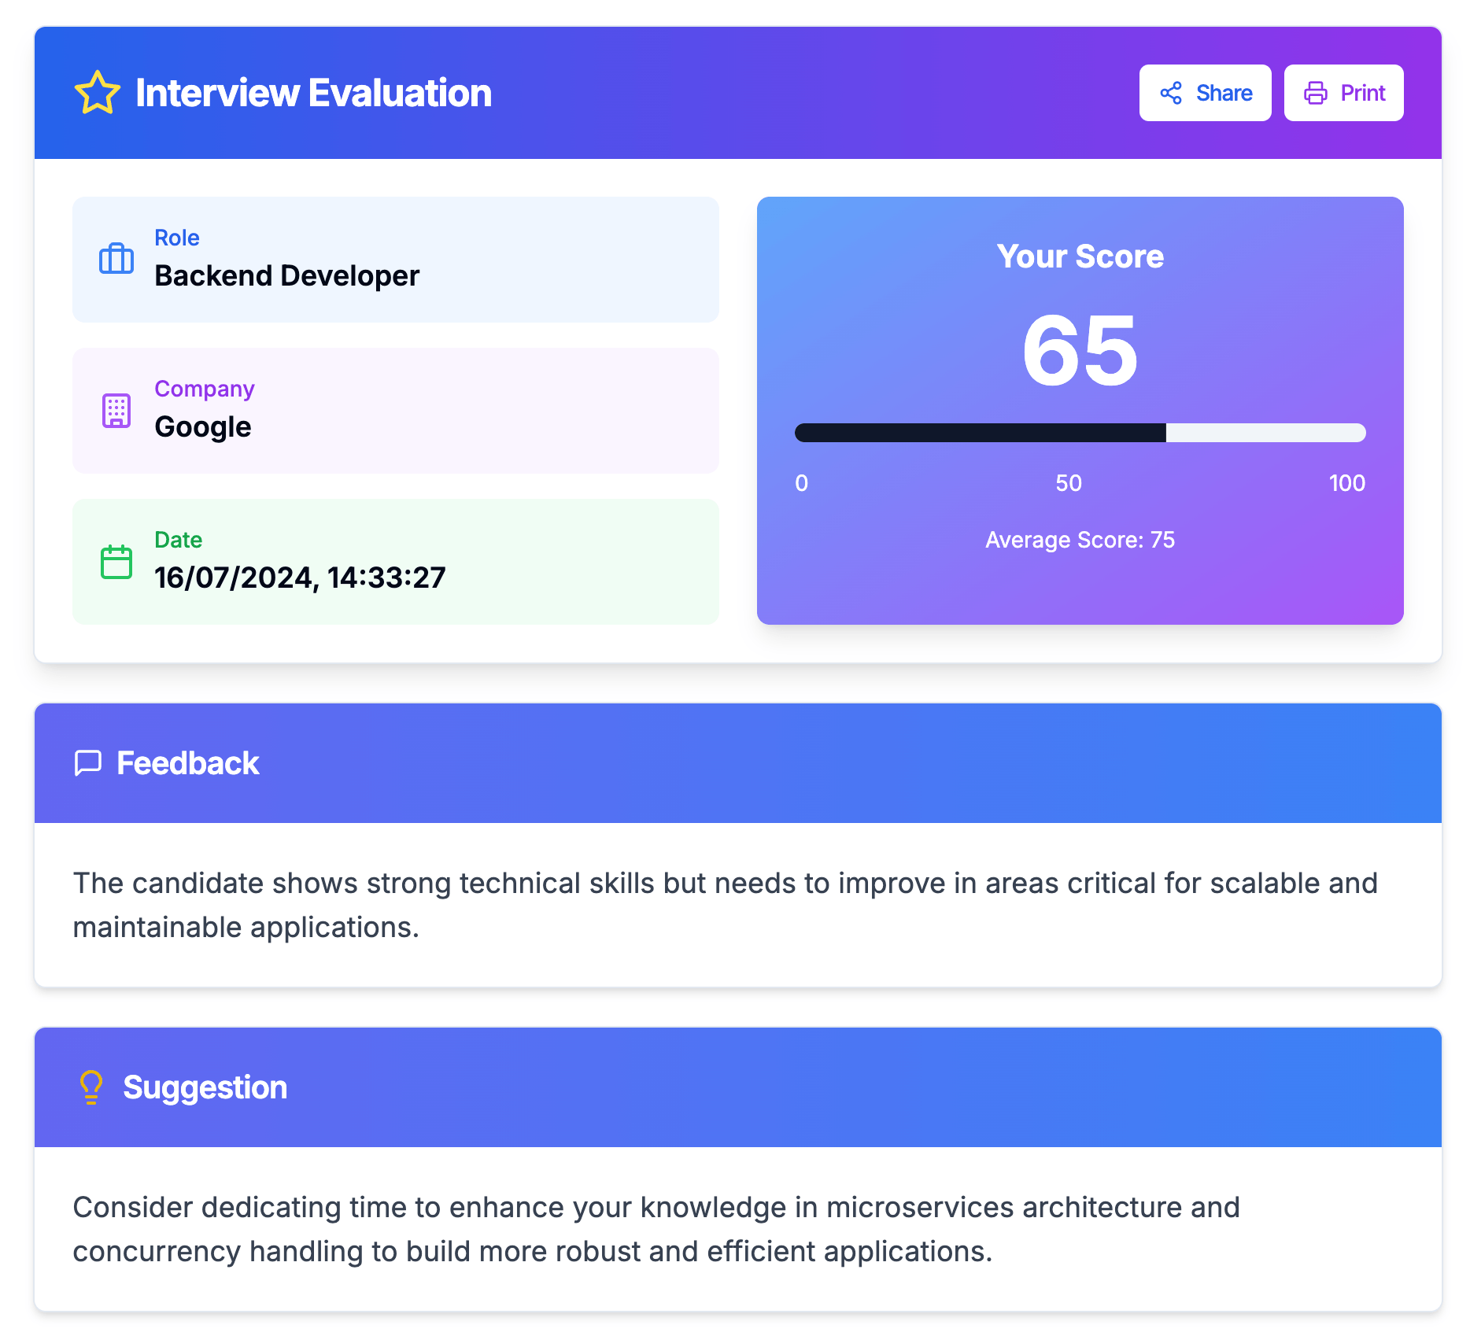Click the score progress bar
This screenshot has height=1336, width=1470.
click(x=1080, y=432)
